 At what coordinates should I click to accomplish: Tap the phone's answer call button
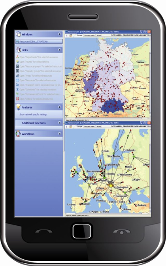click(x=44, y=231)
